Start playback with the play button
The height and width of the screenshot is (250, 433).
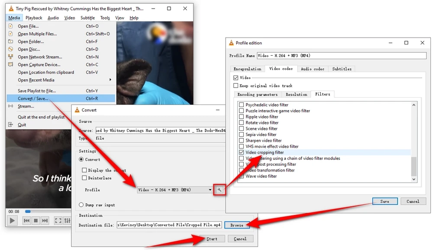point(12,221)
